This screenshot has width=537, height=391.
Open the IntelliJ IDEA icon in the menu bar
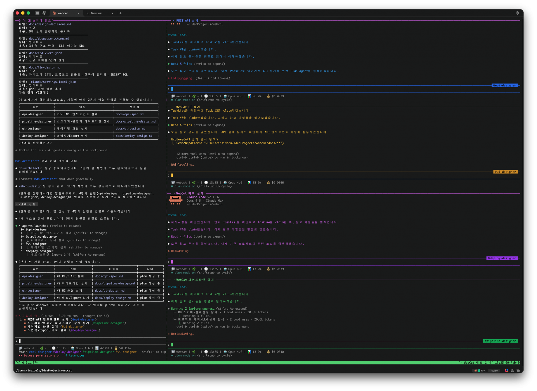coord(507,371)
